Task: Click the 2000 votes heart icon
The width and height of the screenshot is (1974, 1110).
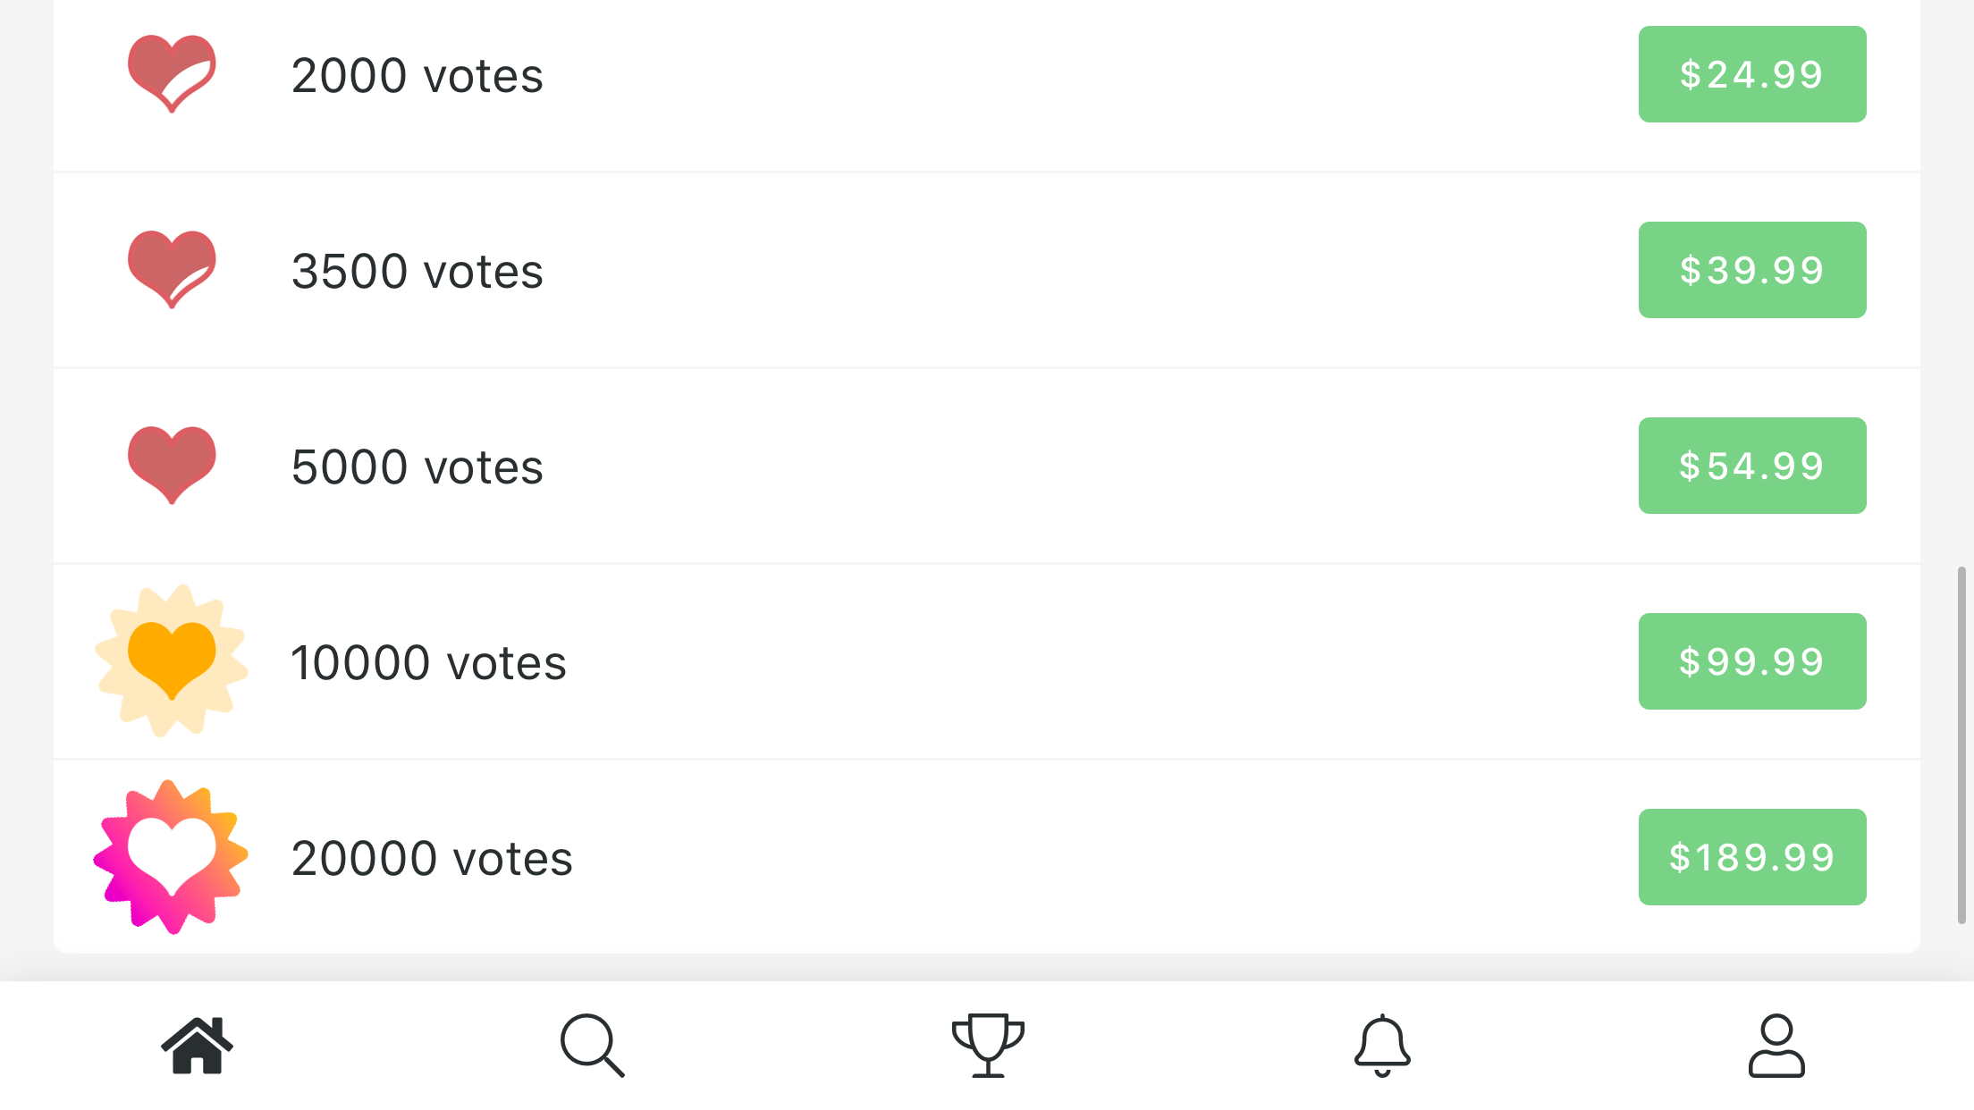Action: click(172, 73)
